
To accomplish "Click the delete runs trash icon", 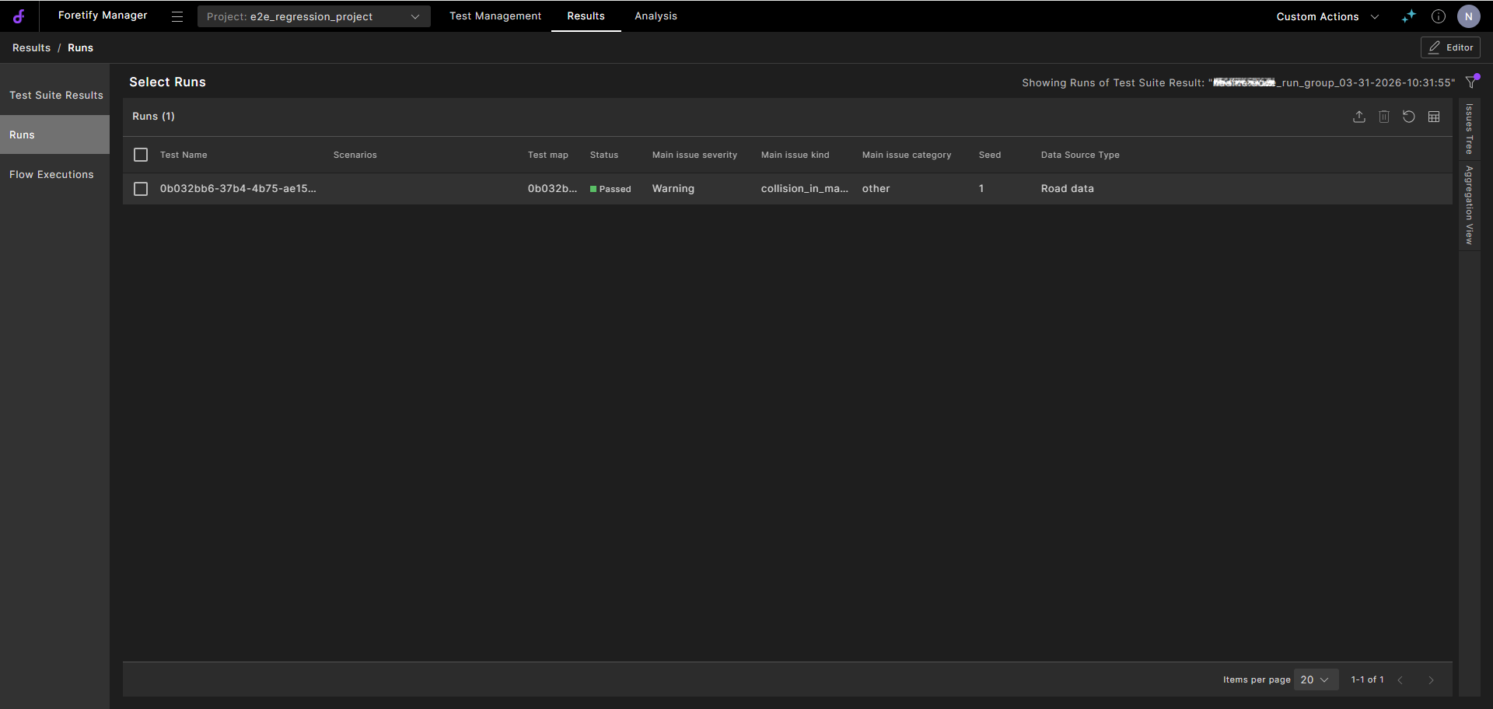I will [x=1384, y=117].
